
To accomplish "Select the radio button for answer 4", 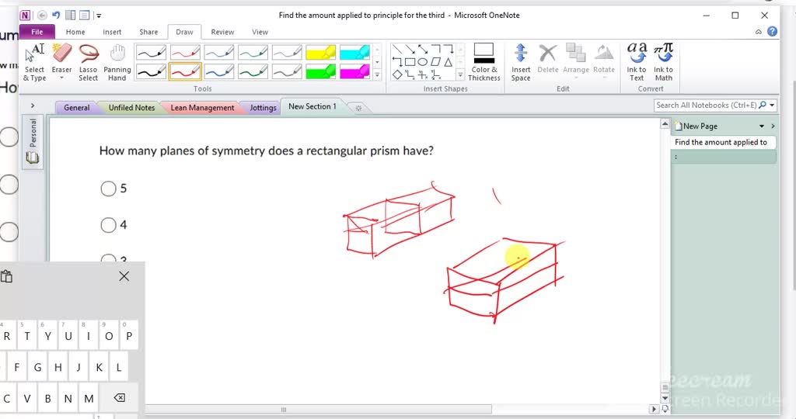I will coord(108,225).
